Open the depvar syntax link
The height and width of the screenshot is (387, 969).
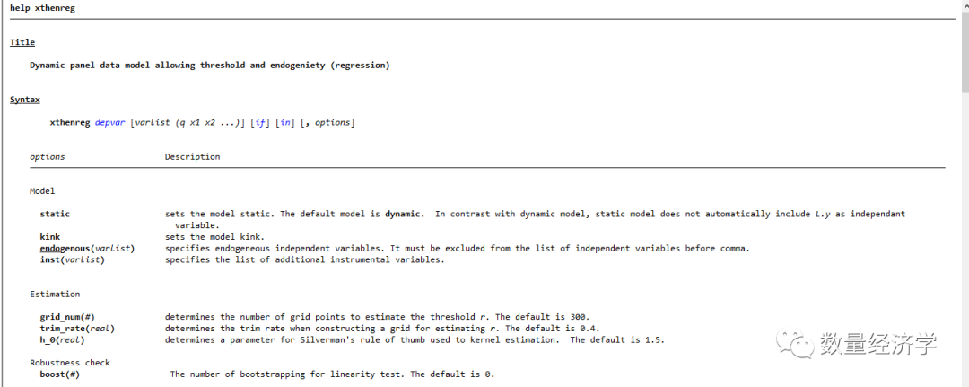110,122
